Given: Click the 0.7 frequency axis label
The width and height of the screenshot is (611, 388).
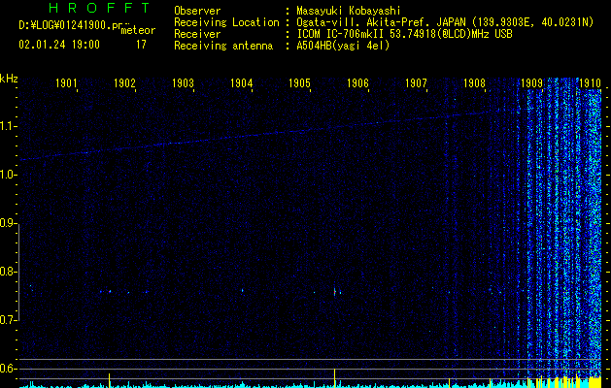Looking at the screenshot, I should click(x=8, y=320).
